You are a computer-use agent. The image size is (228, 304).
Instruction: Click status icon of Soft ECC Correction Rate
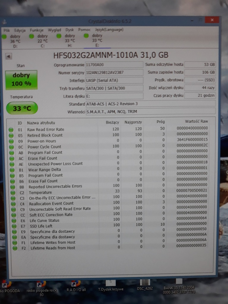pos(14,215)
